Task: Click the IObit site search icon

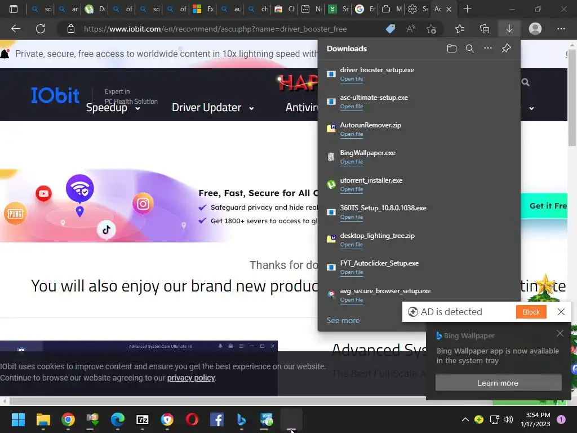Action: point(526,82)
